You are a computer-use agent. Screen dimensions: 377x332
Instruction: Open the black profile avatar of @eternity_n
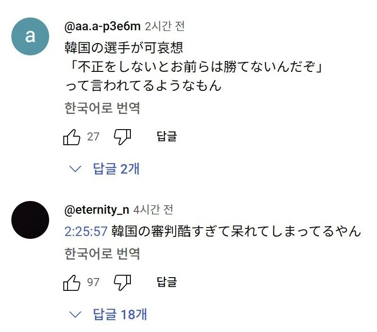(30, 220)
